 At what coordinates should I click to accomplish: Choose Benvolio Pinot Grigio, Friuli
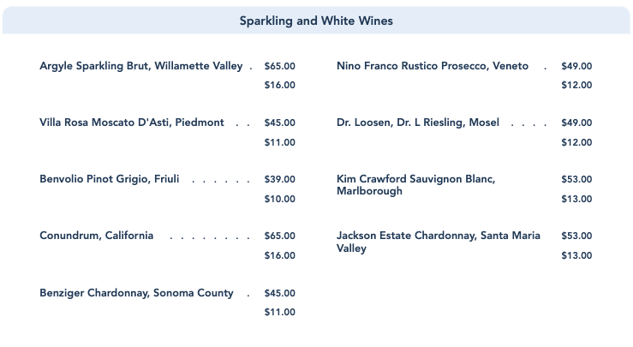pos(110,179)
